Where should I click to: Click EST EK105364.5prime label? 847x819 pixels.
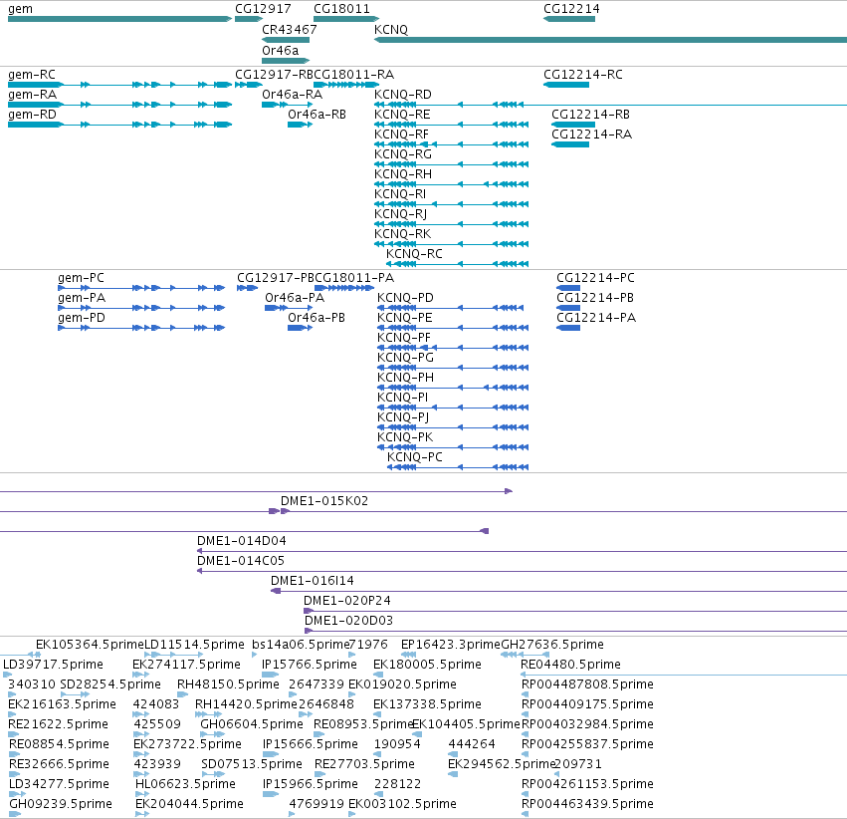point(91,645)
